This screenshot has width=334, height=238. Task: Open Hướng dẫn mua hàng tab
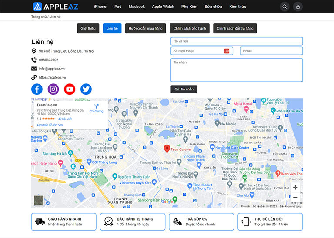pos(146,29)
